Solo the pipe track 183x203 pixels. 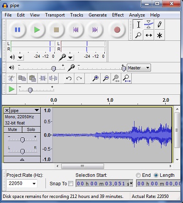coord(31,130)
